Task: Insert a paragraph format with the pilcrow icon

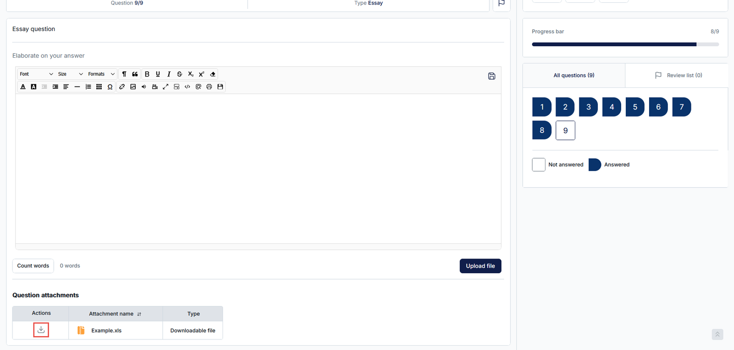Action: (x=124, y=74)
